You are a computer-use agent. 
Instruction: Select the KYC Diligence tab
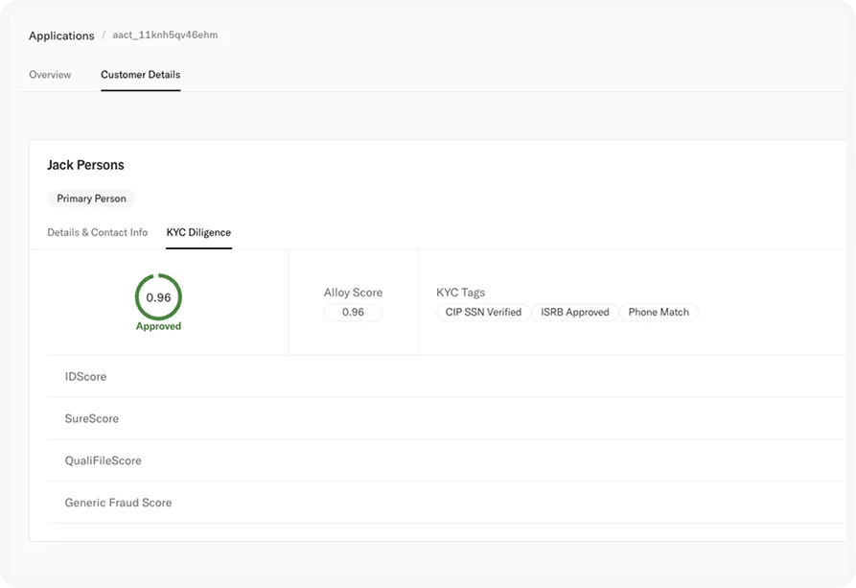198,232
